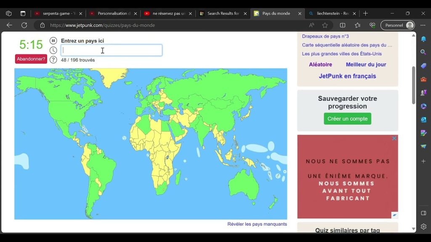Open Browser essentials heart icon
The image size is (431, 242).
click(372, 25)
